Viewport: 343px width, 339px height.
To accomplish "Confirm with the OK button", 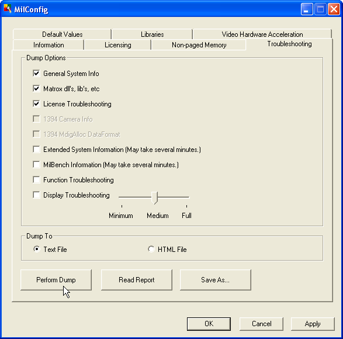I will tap(209, 324).
